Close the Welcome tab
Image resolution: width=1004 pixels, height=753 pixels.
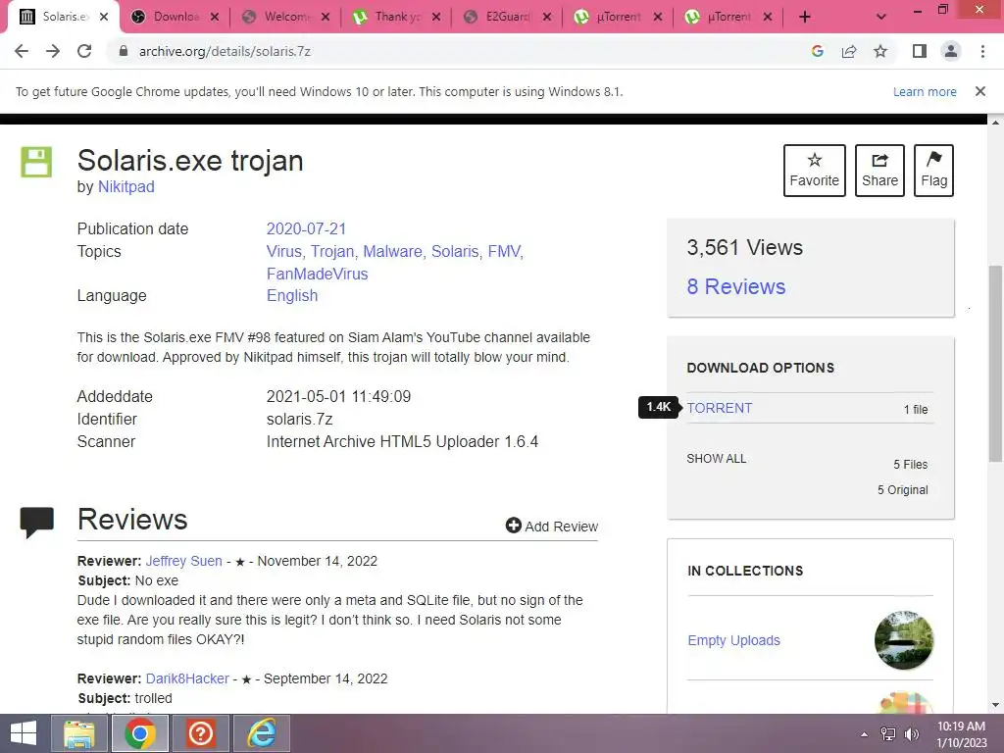click(326, 17)
